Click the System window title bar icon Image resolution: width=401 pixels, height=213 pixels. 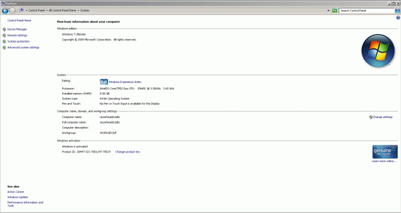(x=4, y=3)
